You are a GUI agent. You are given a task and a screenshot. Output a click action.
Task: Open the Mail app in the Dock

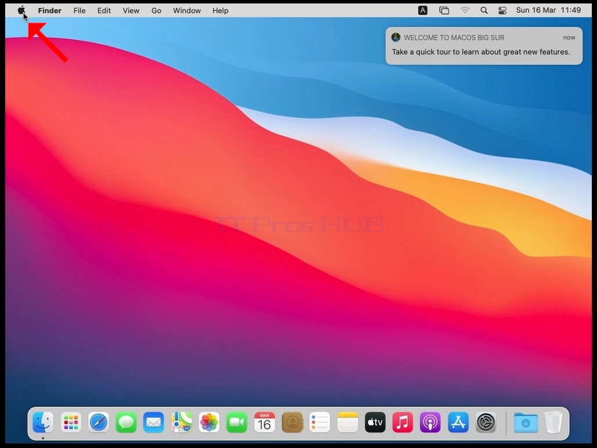154,422
